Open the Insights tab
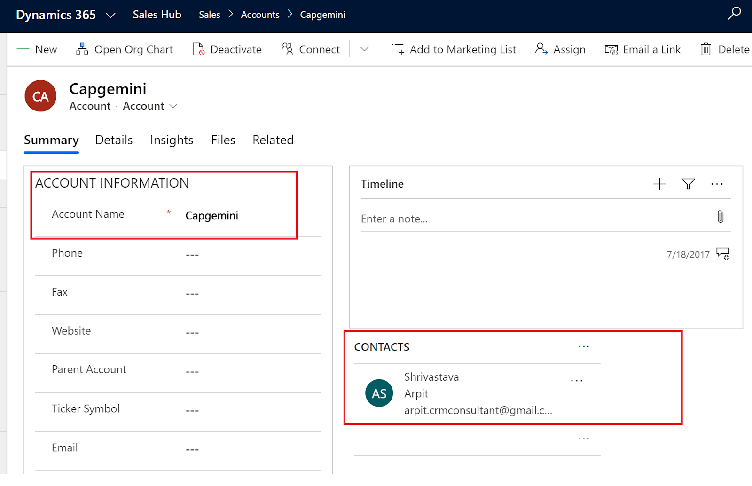Screen dimensions: 752x486 pos(172,140)
